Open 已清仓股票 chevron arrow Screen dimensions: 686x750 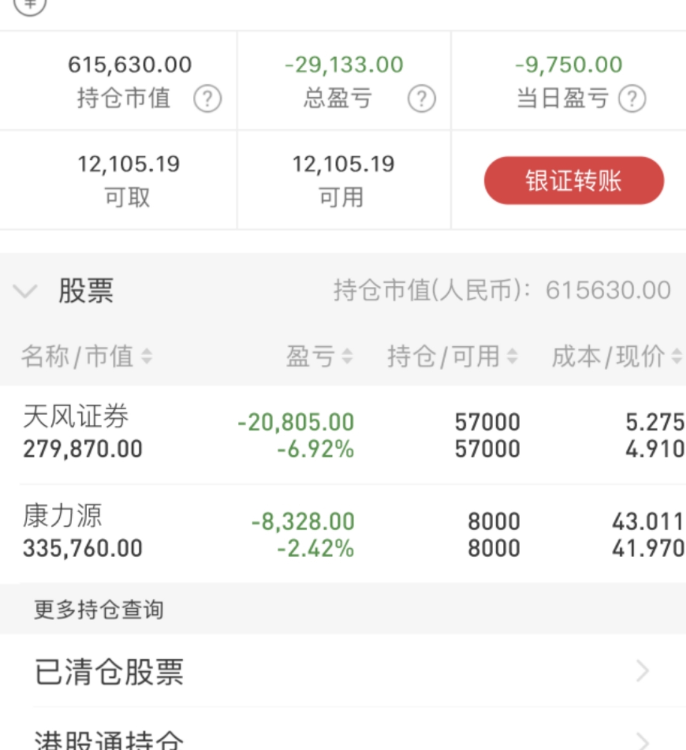click(x=643, y=671)
